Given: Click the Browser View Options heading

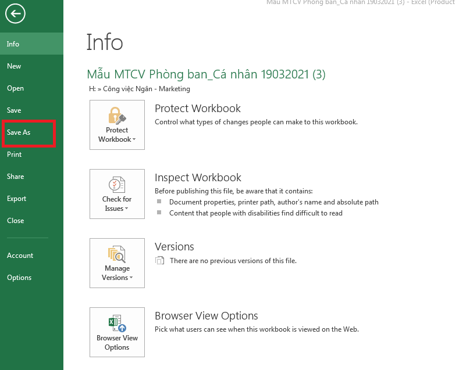Looking at the screenshot, I should [206, 316].
